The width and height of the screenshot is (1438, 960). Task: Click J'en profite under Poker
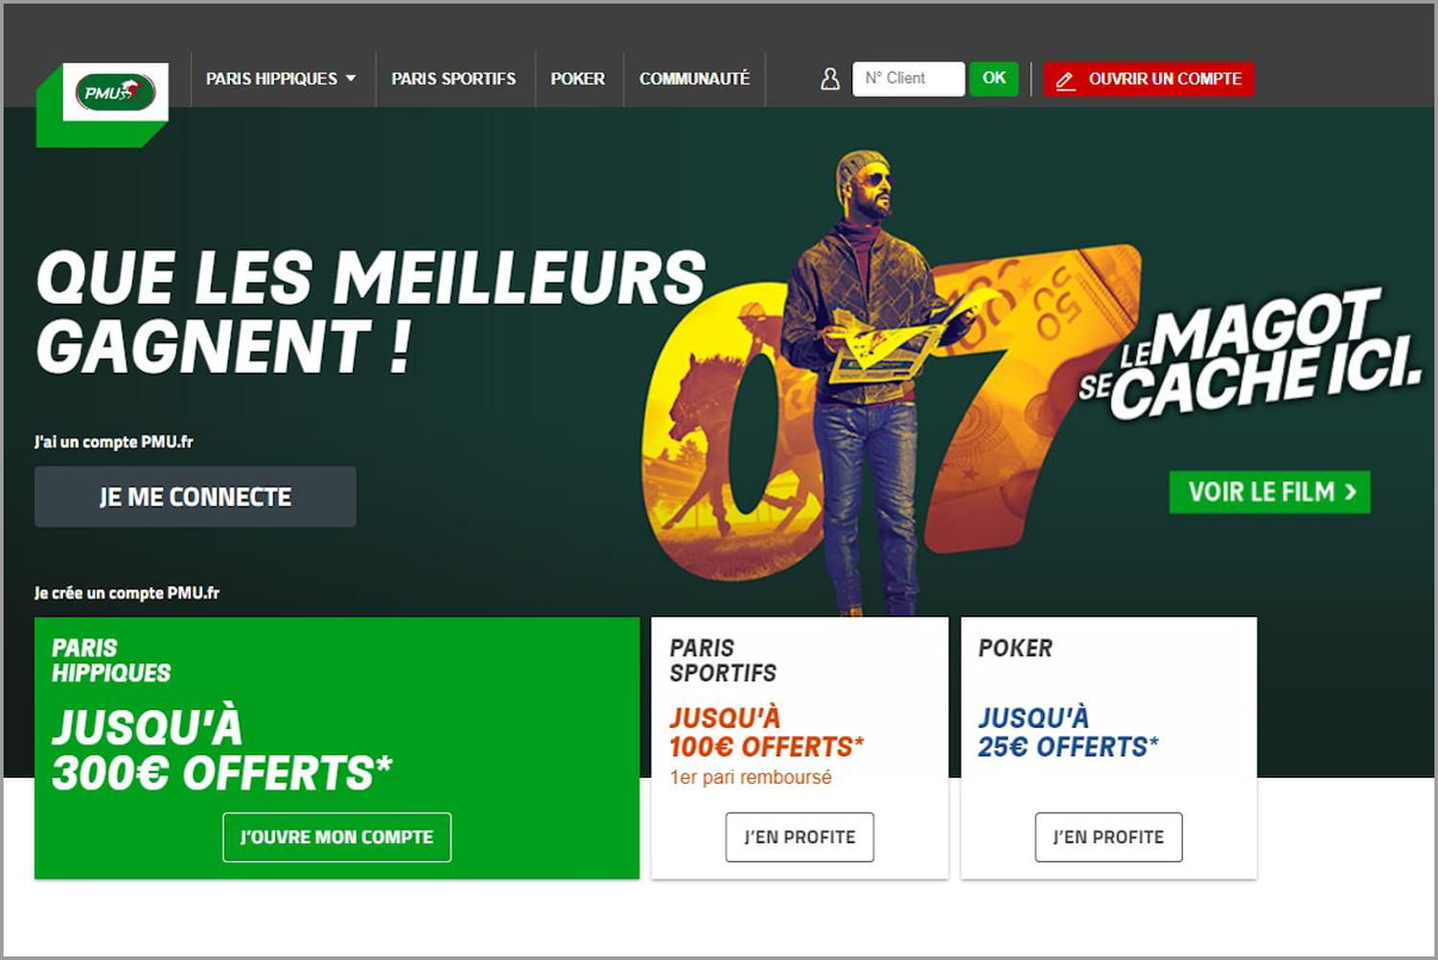coord(1108,837)
